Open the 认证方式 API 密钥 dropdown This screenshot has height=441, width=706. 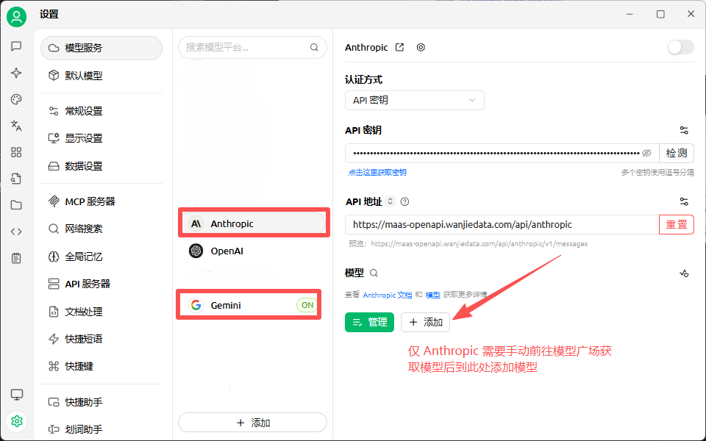(x=414, y=101)
